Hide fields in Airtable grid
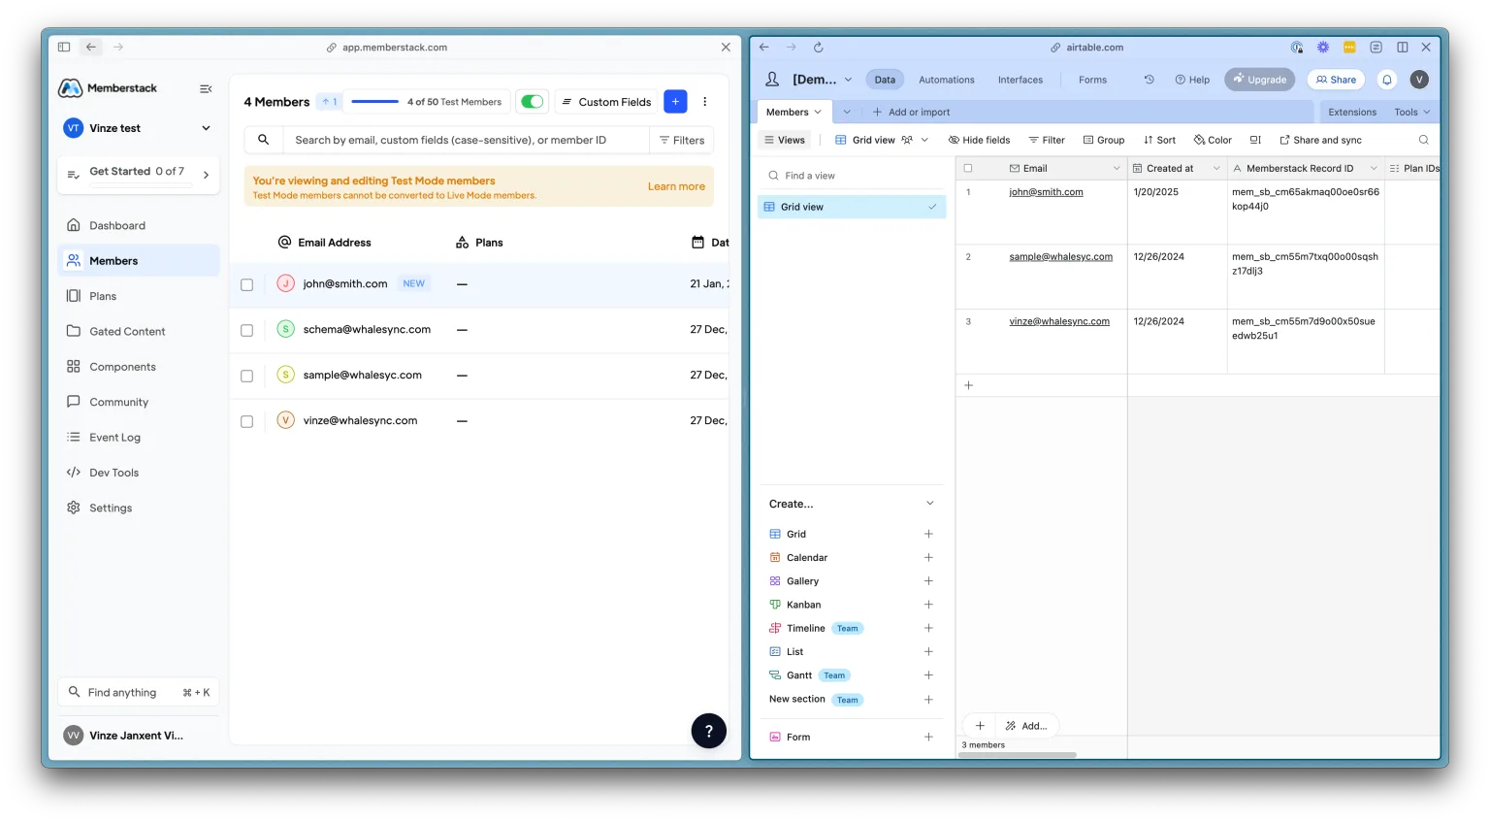The height and width of the screenshot is (822, 1490). 979,140
